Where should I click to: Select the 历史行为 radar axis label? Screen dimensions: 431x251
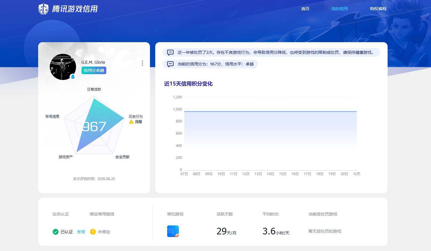(136, 116)
